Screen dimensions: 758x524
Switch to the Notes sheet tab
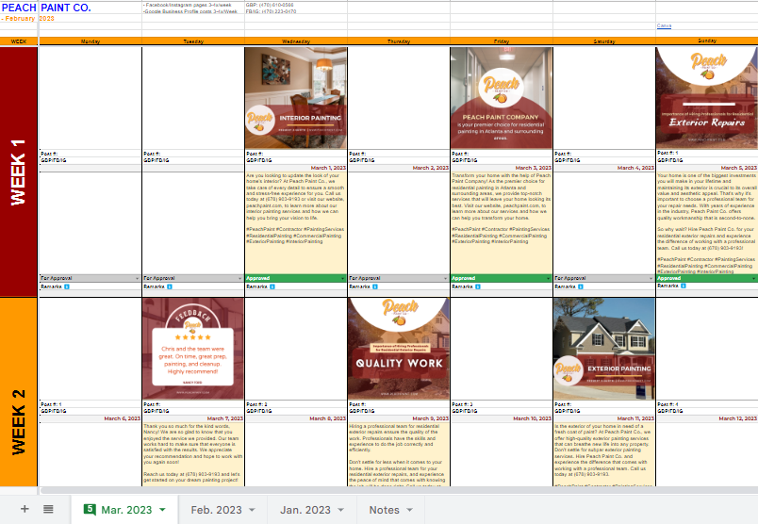384,510
